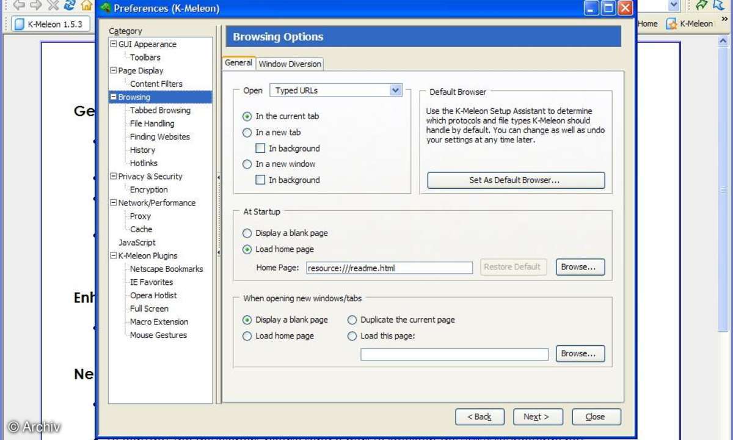Focus the Home Page address field
The image size is (733, 440).
(x=390, y=268)
